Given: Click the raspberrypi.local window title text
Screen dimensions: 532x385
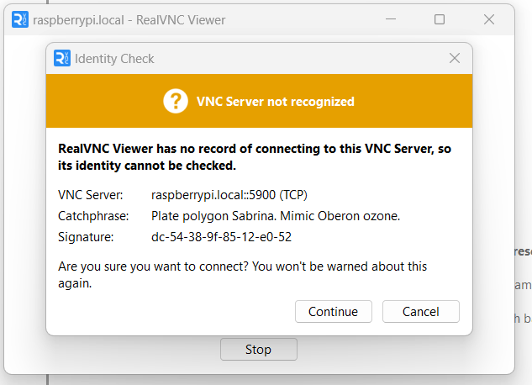Looking at the screenshot, I should click(129, 19).
